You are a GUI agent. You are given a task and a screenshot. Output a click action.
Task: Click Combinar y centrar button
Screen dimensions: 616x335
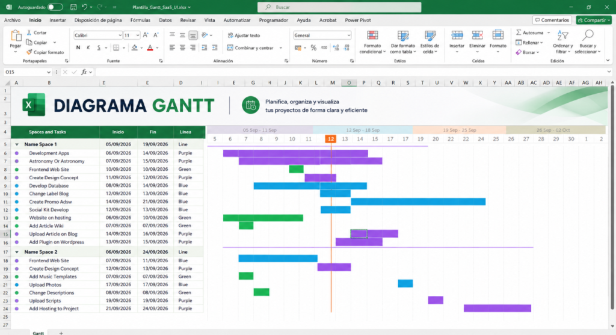(250, 48)
